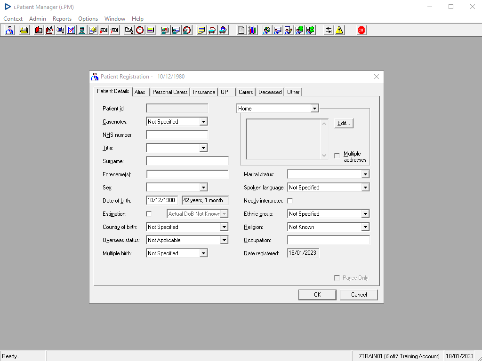Expand the Country of birth dropdown
The height and width of the screenshot is (361, 482).
point(224,227)
